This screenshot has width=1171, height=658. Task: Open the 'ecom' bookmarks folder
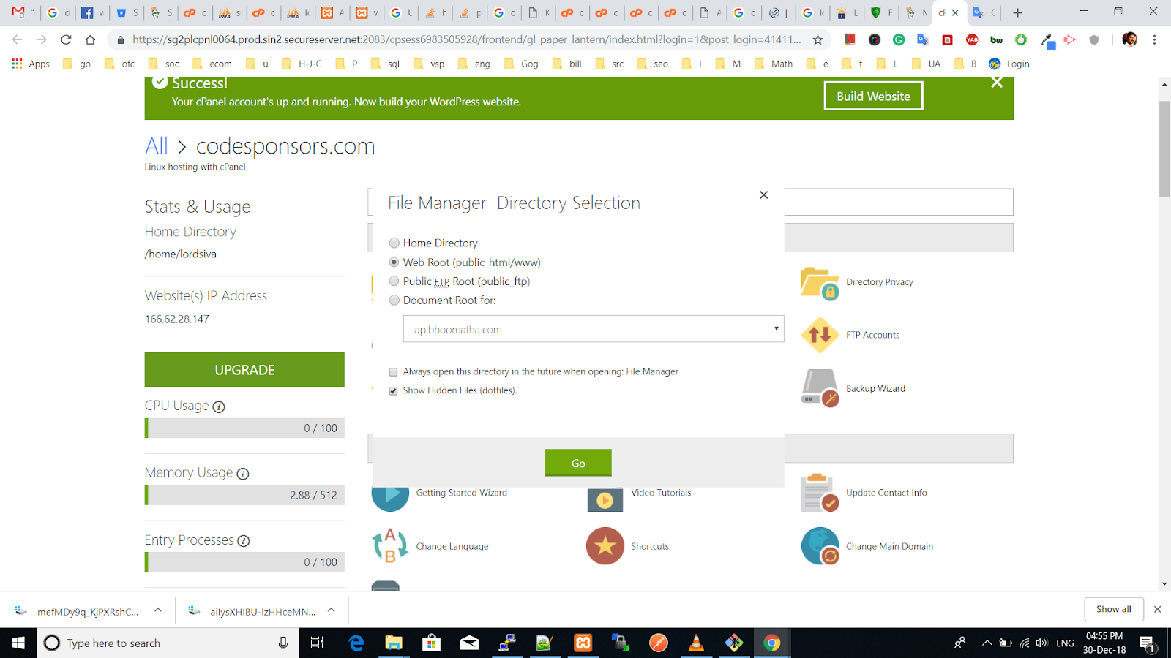212,64
